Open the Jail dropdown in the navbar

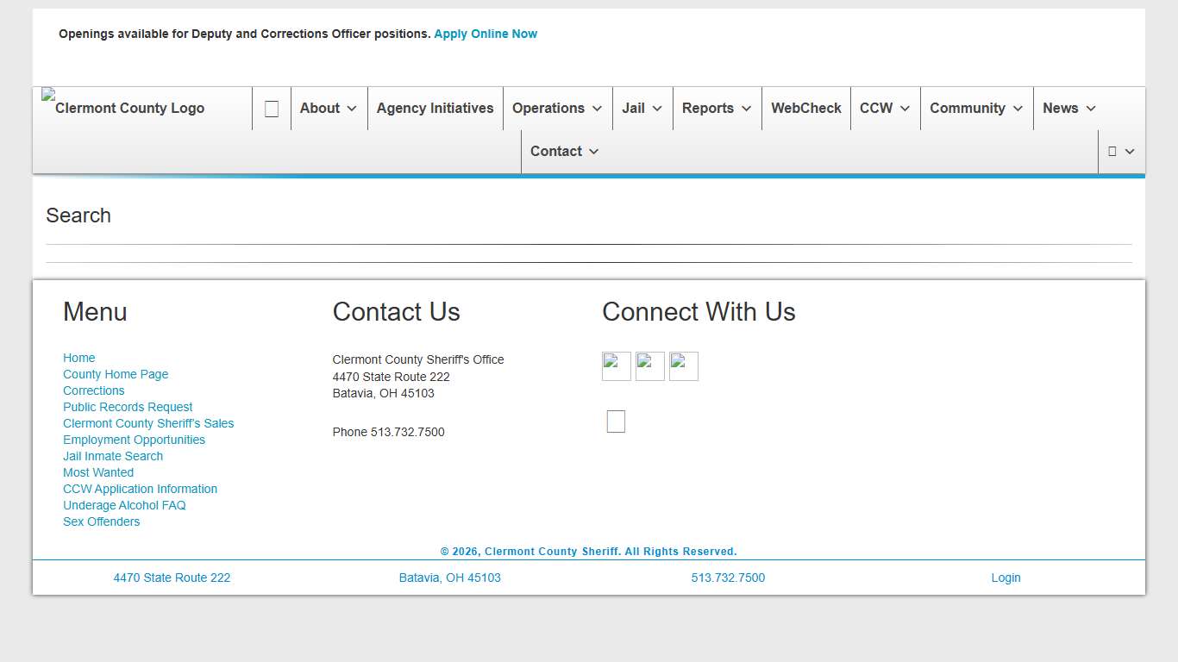coord(642,109)
